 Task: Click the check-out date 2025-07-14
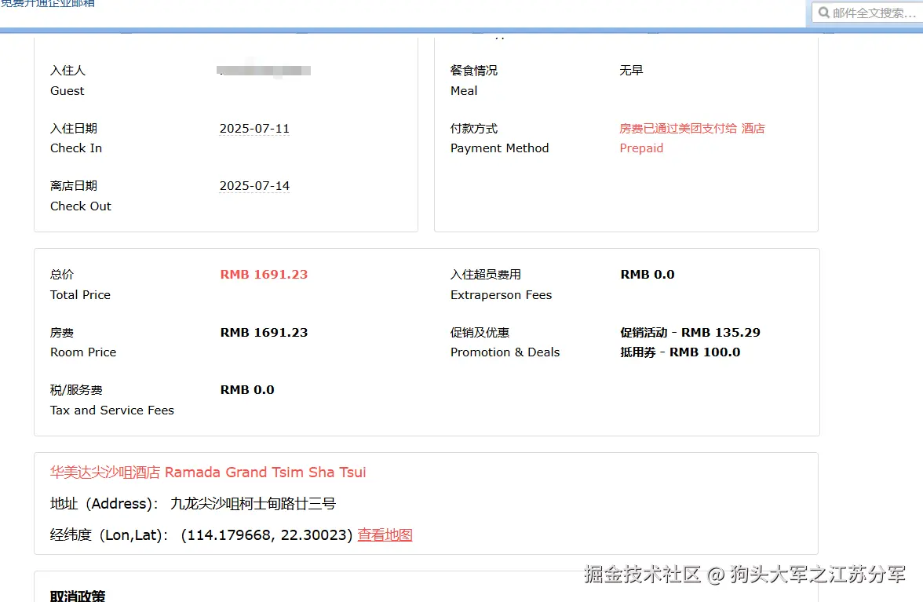254,186
